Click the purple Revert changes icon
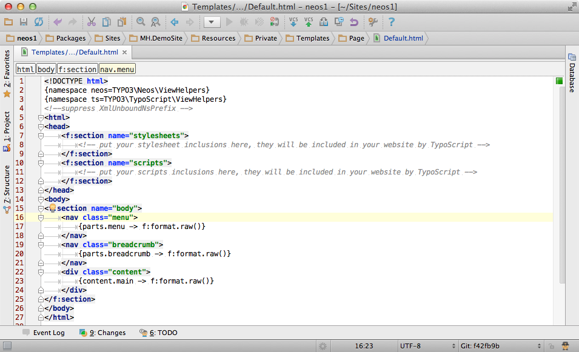579x352 pixels. click(x=354, y=22)
